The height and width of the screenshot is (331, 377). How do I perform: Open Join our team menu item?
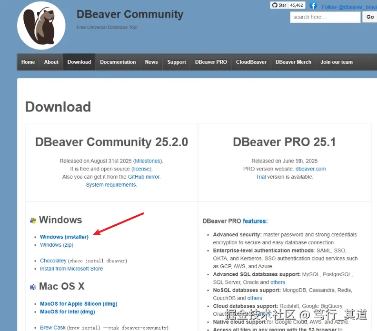337,62
